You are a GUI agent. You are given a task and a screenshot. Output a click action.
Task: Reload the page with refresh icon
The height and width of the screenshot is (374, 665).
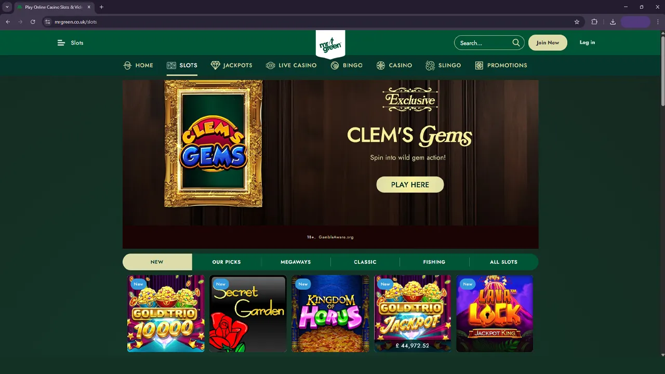[33, 22]
